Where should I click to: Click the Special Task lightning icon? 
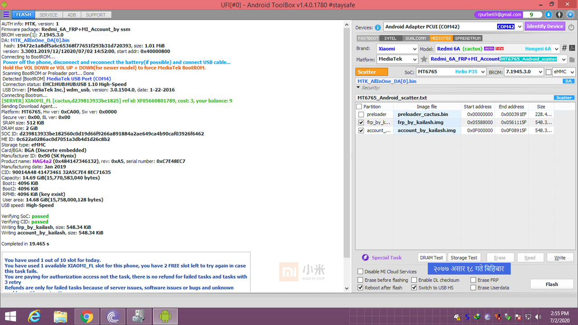[x=365, y=257]
